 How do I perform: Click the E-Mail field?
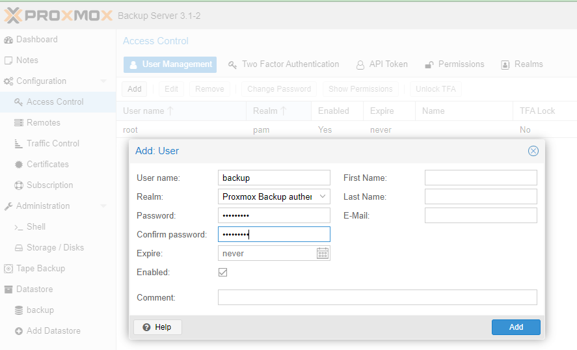(x=481, y=215)
